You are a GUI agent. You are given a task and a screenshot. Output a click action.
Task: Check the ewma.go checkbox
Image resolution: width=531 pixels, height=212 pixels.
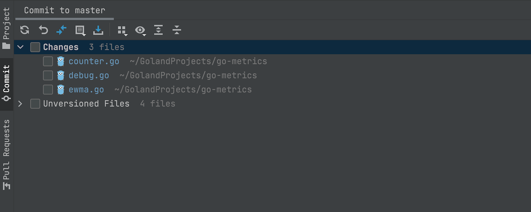point(48,90)
